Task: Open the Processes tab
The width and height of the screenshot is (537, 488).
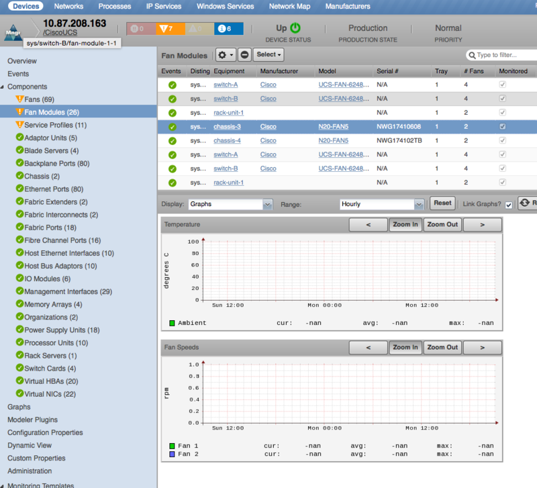Action: [115, 6]
